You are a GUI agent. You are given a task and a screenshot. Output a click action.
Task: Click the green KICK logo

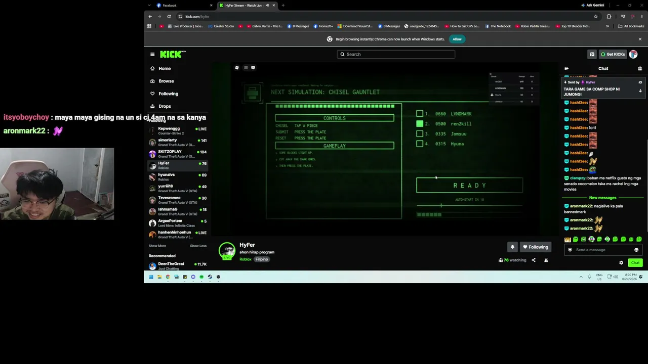click(173, 54)
